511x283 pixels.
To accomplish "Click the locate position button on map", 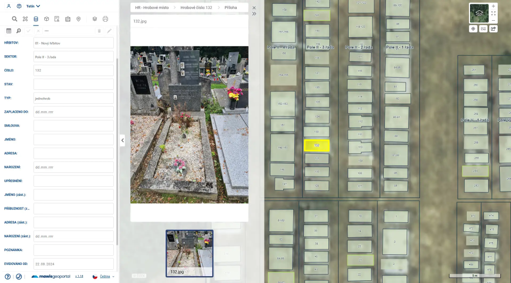I will click(x=473, y=29).
